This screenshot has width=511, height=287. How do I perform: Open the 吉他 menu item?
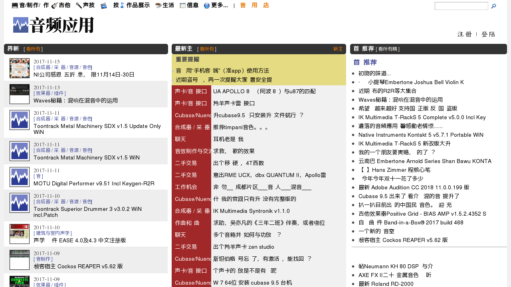click(x=65, y=6)
